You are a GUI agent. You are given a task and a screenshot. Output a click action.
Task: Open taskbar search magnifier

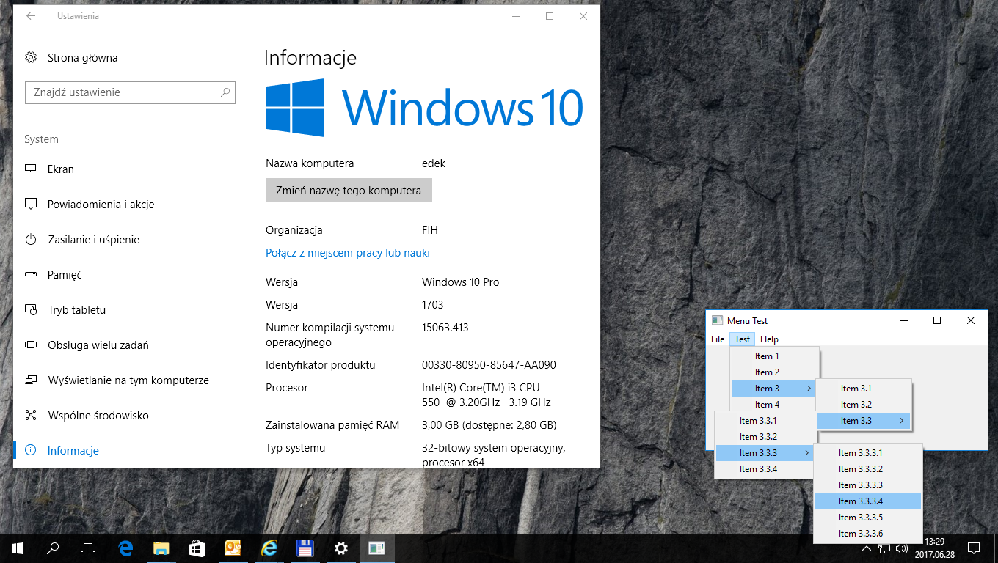pos(53,548)
